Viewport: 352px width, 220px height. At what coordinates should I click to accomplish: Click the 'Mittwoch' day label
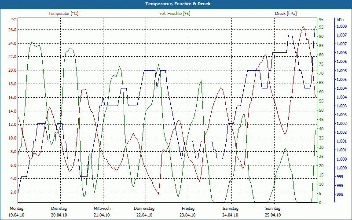coord(102,209)
